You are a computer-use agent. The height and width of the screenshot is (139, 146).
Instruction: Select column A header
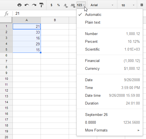[27, 20]
